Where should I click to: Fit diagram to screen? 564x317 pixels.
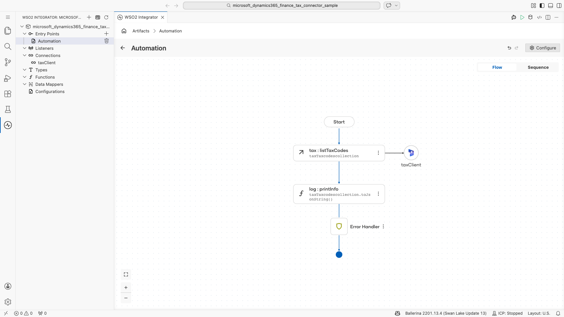[126, 274]
